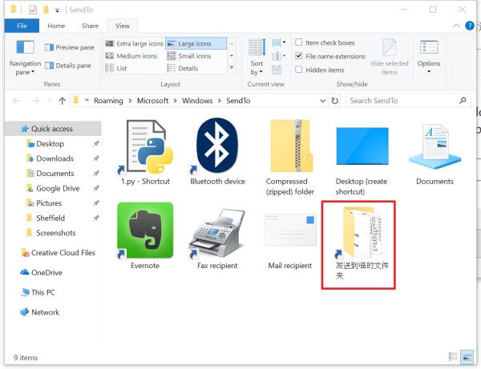This screenshot has width=481, height=369.
Task: Choose Medium icons layout
Action: (131, 56)
